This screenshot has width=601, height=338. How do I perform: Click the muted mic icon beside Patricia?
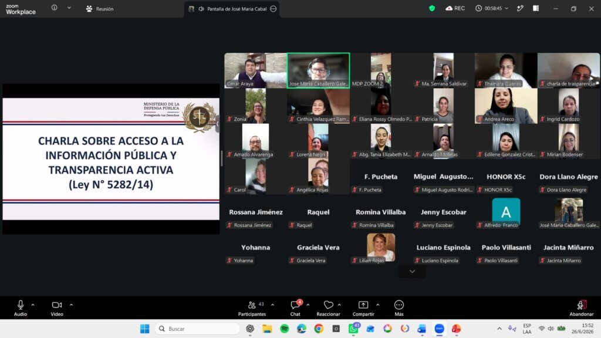pos(417,119)
